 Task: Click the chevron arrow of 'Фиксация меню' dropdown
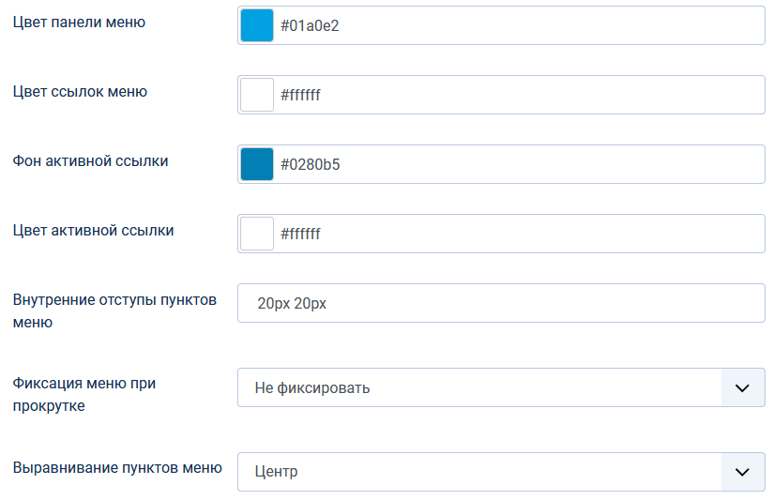[743, 387]
